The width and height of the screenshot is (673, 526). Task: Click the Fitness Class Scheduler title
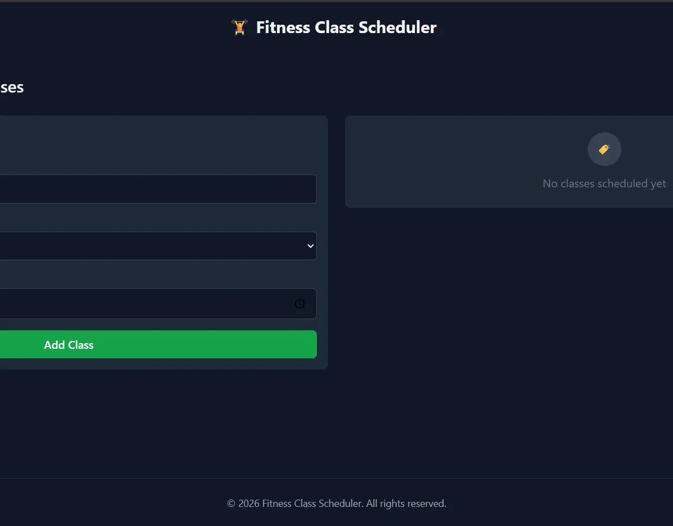pyautogui.click(x=346, y=27)
